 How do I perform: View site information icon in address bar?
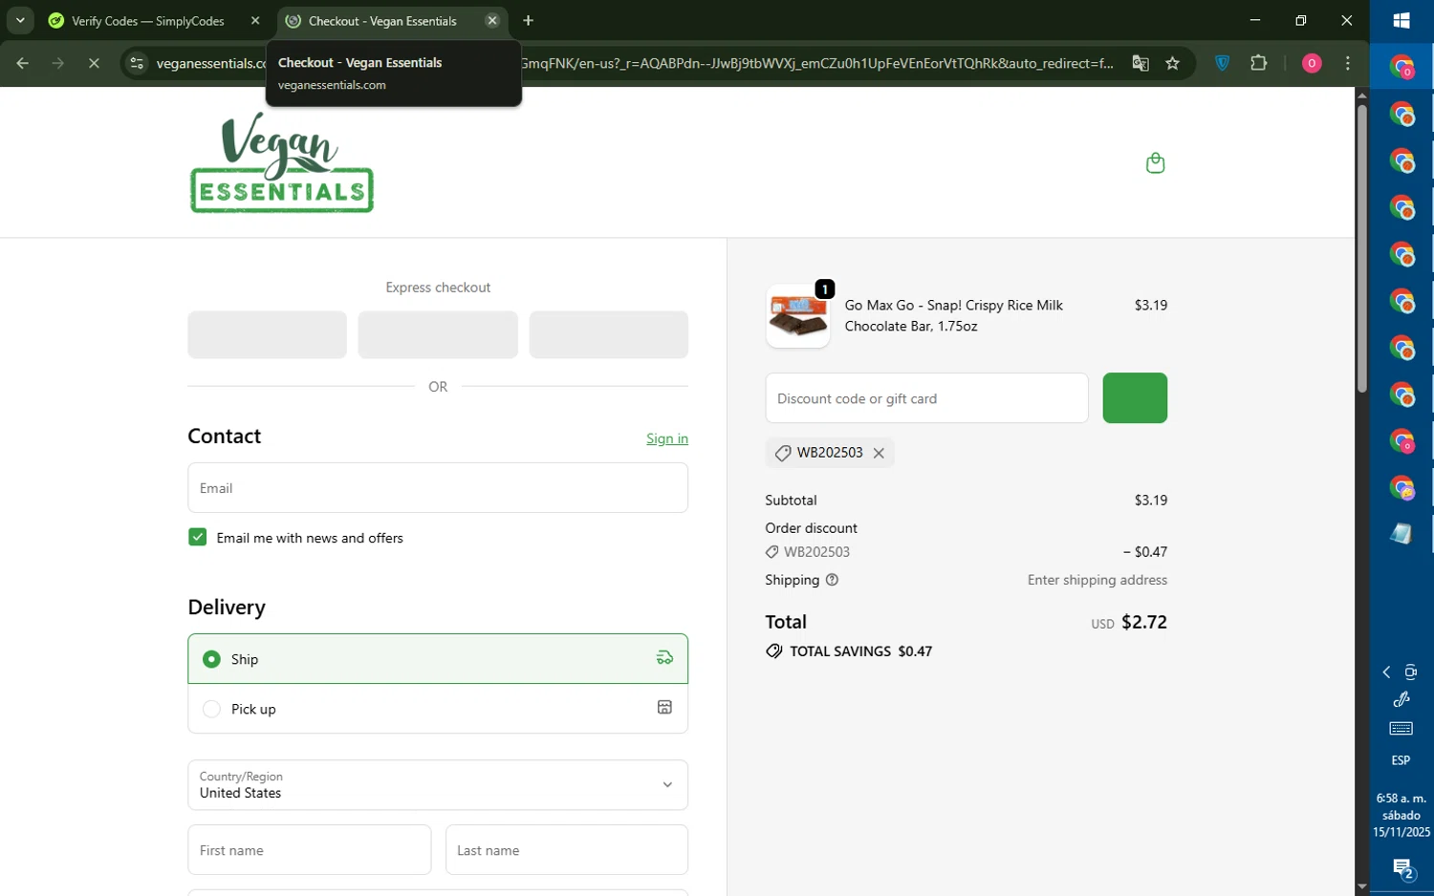click(x=137, y=64)
